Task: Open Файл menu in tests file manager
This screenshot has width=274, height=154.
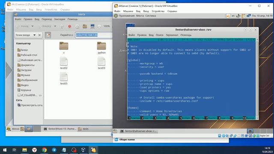Action: 18,19
